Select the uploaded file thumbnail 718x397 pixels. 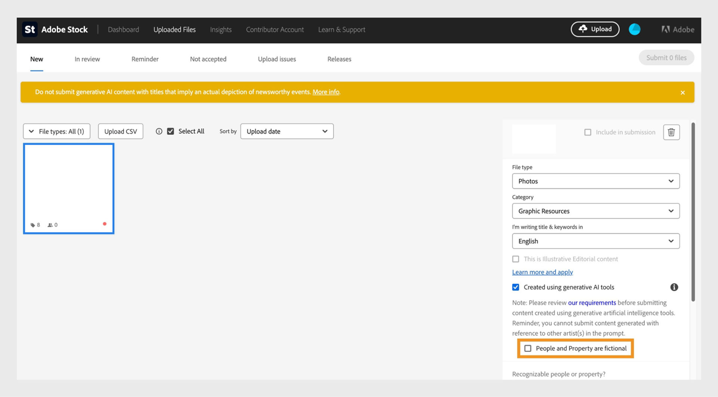tap(68, 189)
